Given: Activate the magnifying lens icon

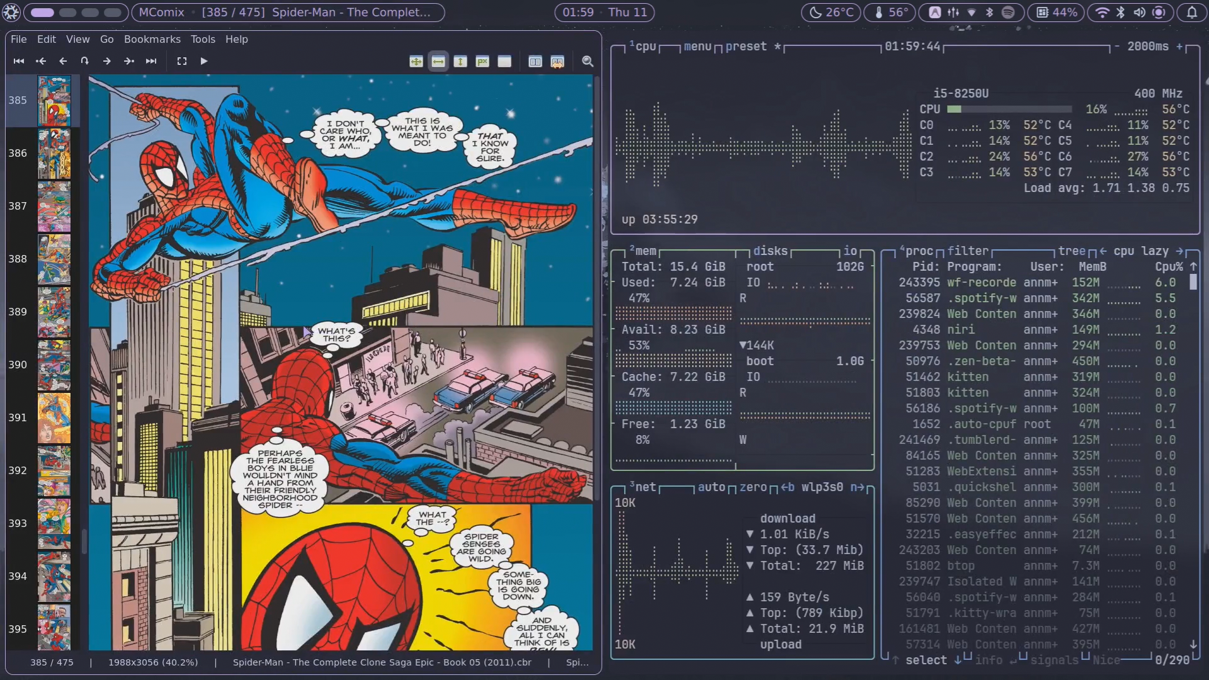Looking at the screenshot, I should tap(587, 61).
